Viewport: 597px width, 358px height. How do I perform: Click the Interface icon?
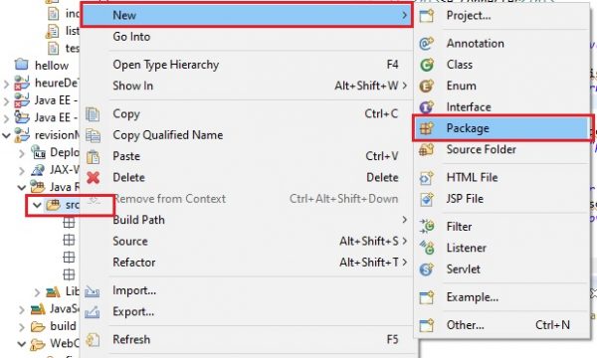(427, 107)
